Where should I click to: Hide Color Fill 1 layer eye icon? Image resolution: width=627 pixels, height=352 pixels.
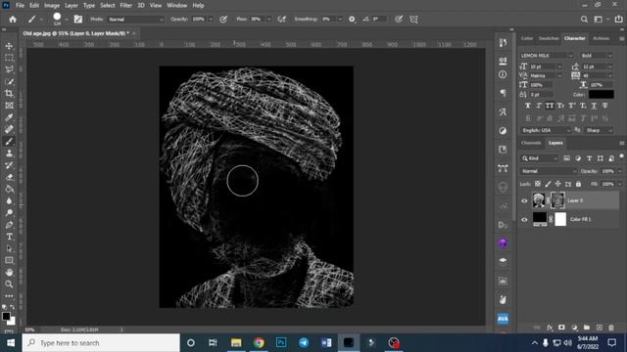(524, 219)
